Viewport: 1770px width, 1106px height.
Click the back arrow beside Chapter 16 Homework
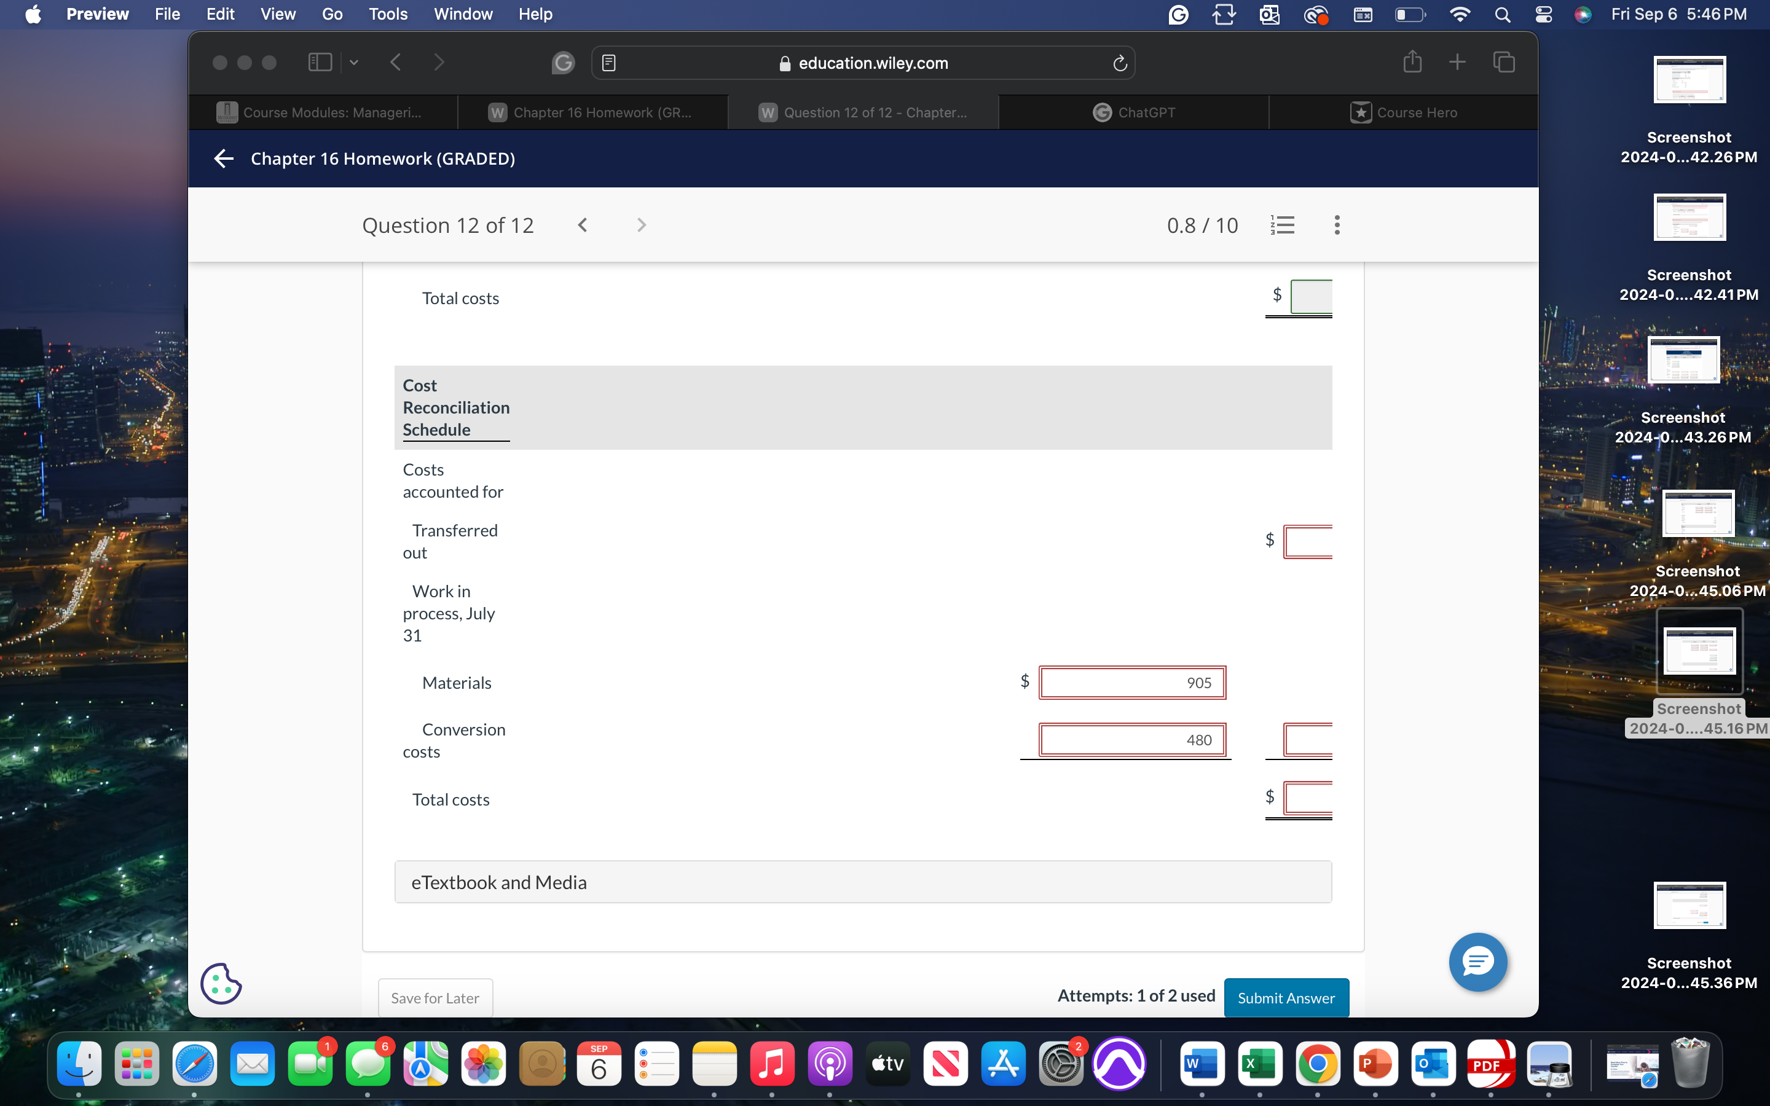224,159
